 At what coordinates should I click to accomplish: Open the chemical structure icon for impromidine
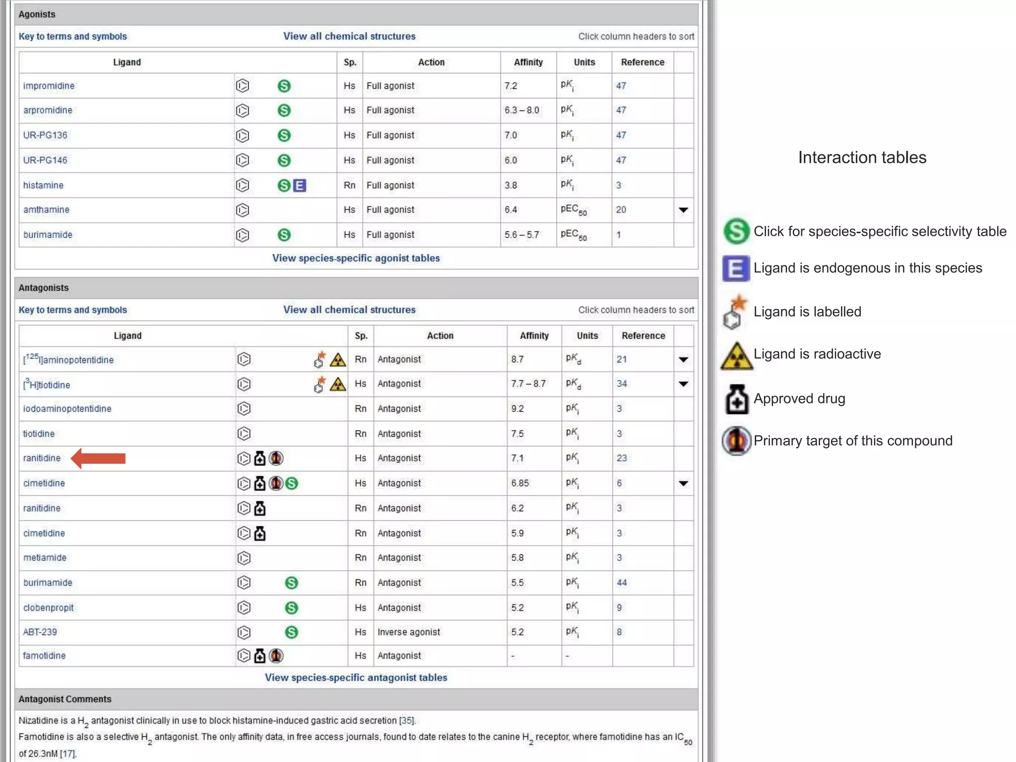(x=243, y=86)
